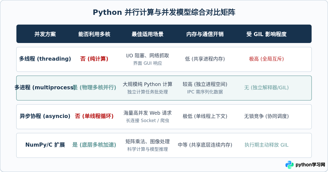Click the '执行期主动释放 GIL' cell
Image resolution: width=328 pixels, height=172 pixels.
pyautogui.click(x=266, y=145)
